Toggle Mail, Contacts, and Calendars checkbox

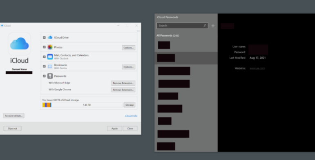(44, 57)
